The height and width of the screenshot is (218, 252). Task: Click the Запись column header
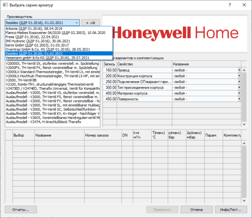(110, 64)
